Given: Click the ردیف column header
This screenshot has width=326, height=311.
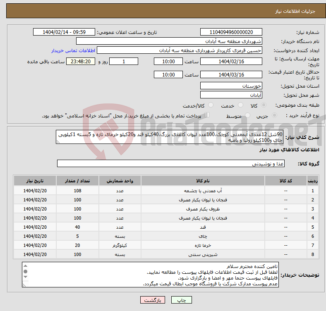Looking at the screenshot, I should pyautogui.click(x=312, y=181).
